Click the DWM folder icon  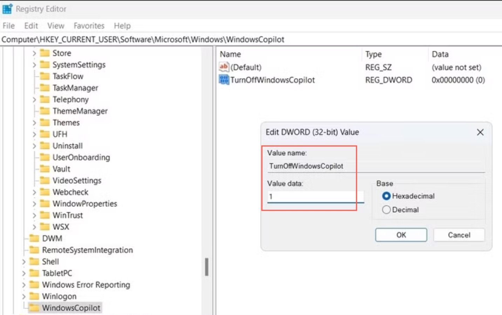34,238
